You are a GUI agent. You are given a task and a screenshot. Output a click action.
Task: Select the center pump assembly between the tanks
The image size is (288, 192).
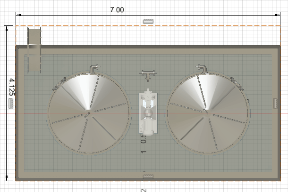[x=148, y=113]
